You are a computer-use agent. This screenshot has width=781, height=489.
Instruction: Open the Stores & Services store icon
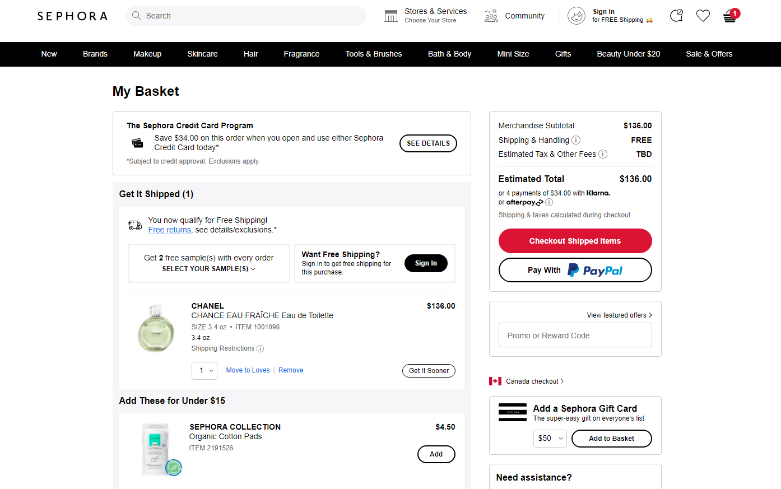(391, 16)
